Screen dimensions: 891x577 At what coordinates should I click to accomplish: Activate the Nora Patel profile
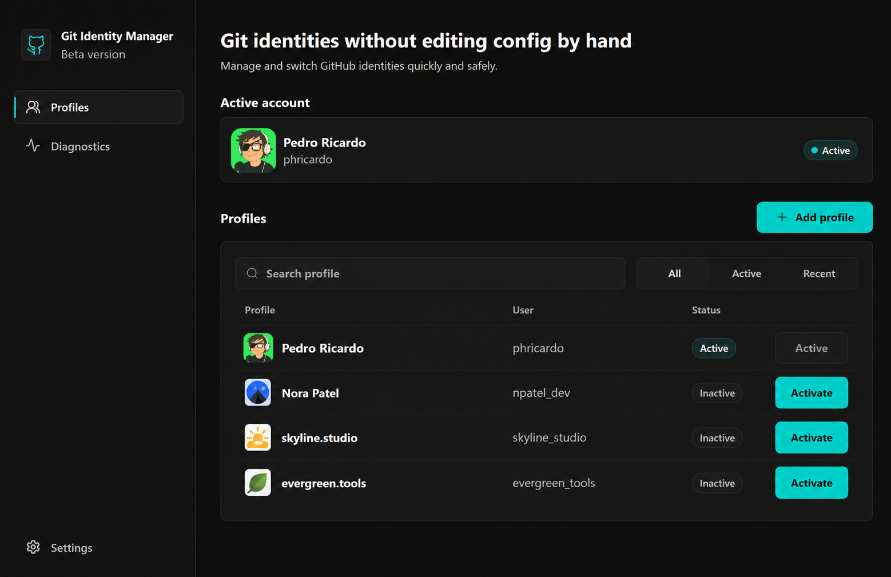click(x=812, y=393)
